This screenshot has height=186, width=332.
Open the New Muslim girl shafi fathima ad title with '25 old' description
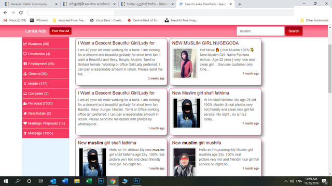coord(200,93)
